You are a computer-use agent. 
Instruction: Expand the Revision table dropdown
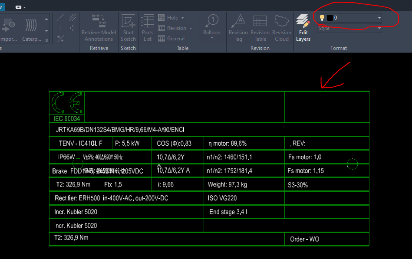[190, 28]
